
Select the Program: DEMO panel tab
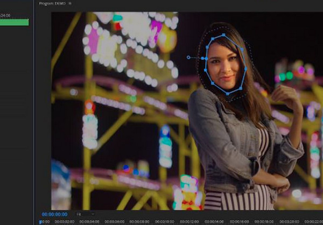[x=52, y=4]
